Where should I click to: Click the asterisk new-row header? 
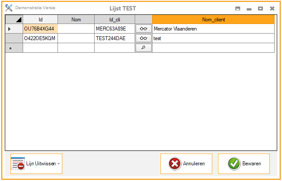point(14,48)
